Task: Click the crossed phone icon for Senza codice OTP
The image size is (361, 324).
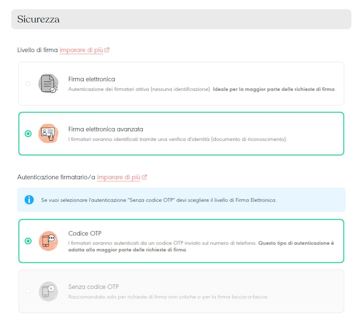Action: pyautogui.click(x=48, y=291)
